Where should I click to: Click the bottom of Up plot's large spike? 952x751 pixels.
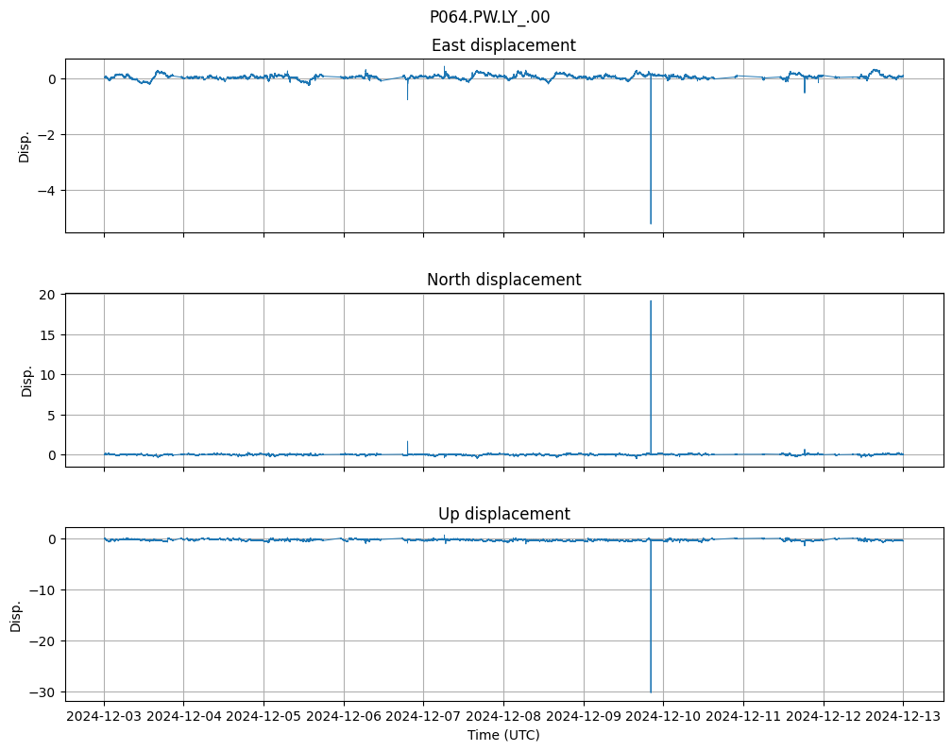pos(651,691)
